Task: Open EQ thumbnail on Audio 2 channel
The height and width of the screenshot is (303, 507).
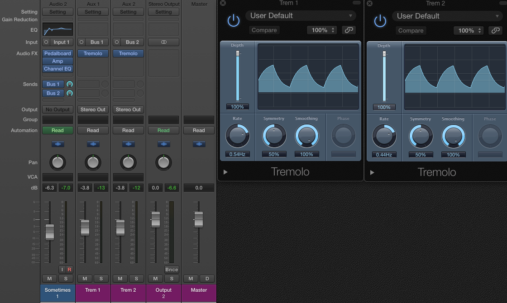Action: pos(57,30)
